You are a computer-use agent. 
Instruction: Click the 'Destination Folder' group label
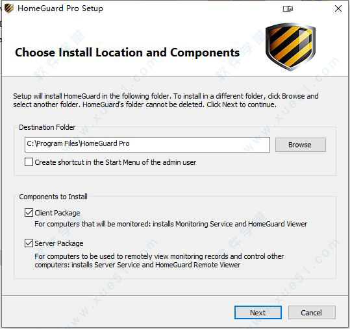coord(47,127)
